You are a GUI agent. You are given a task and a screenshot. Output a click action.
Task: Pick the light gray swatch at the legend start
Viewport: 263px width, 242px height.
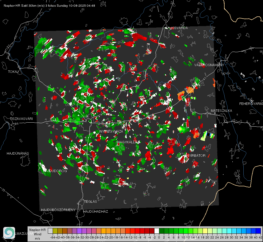(50, 231)
